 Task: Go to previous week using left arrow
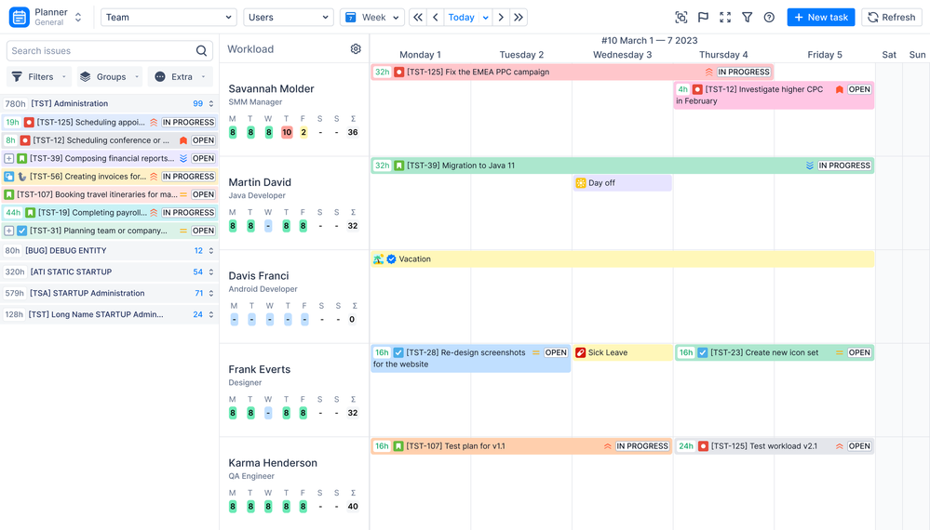(436, 17)
